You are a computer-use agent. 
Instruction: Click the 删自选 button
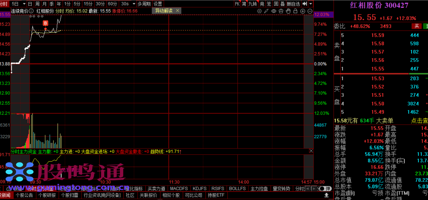293,4
